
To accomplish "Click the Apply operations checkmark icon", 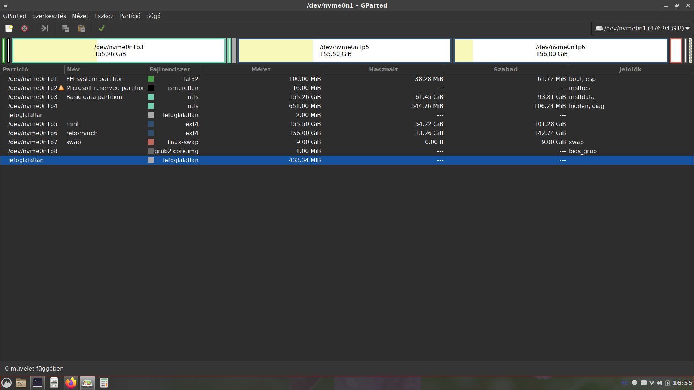I will pyautogui.click(x=102, y=28).
